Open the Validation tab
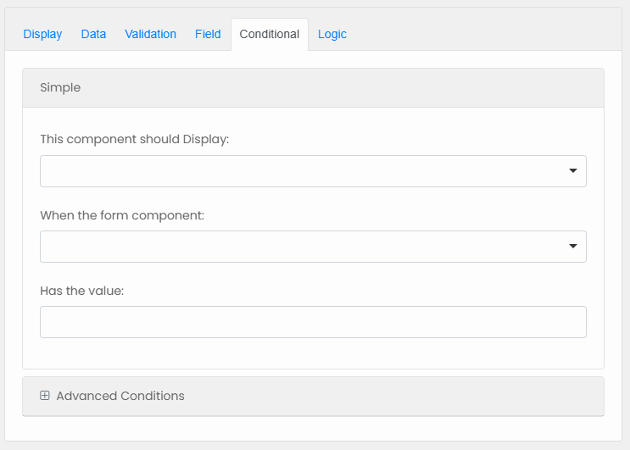Image resolution: width=630 pixels, height=450 pixels. 150,35
